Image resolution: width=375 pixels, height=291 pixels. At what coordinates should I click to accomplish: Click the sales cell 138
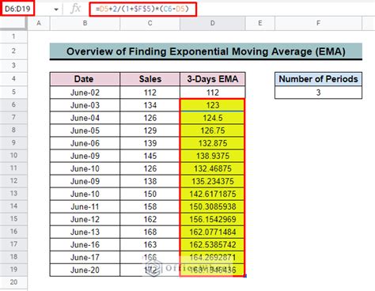point(150,181)
